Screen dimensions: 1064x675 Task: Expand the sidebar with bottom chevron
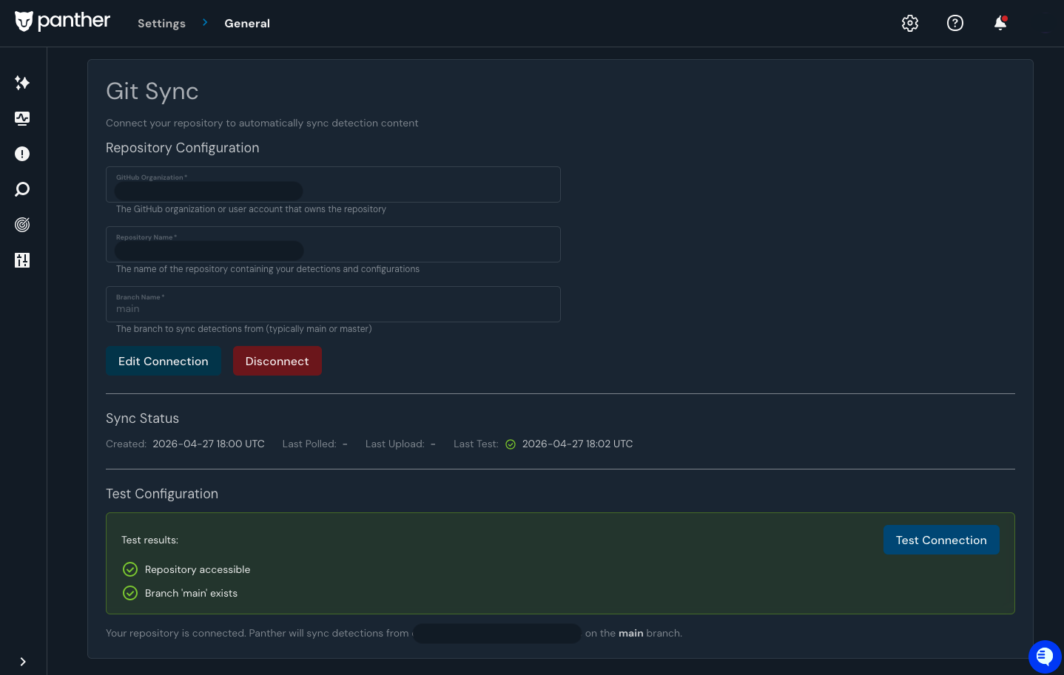coord(23,662)
